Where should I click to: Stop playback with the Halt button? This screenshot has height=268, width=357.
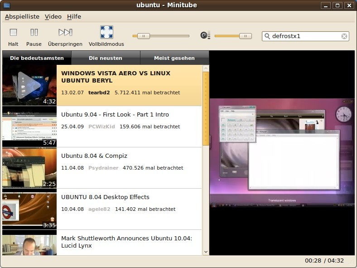pos(13,37)
